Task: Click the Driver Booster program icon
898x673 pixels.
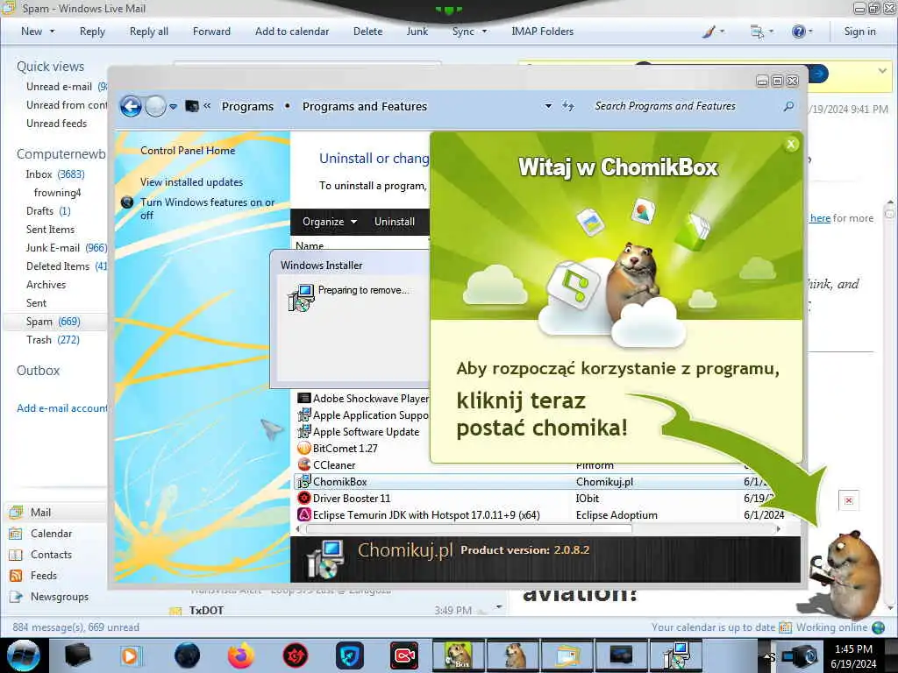Action: pos(304,498)
